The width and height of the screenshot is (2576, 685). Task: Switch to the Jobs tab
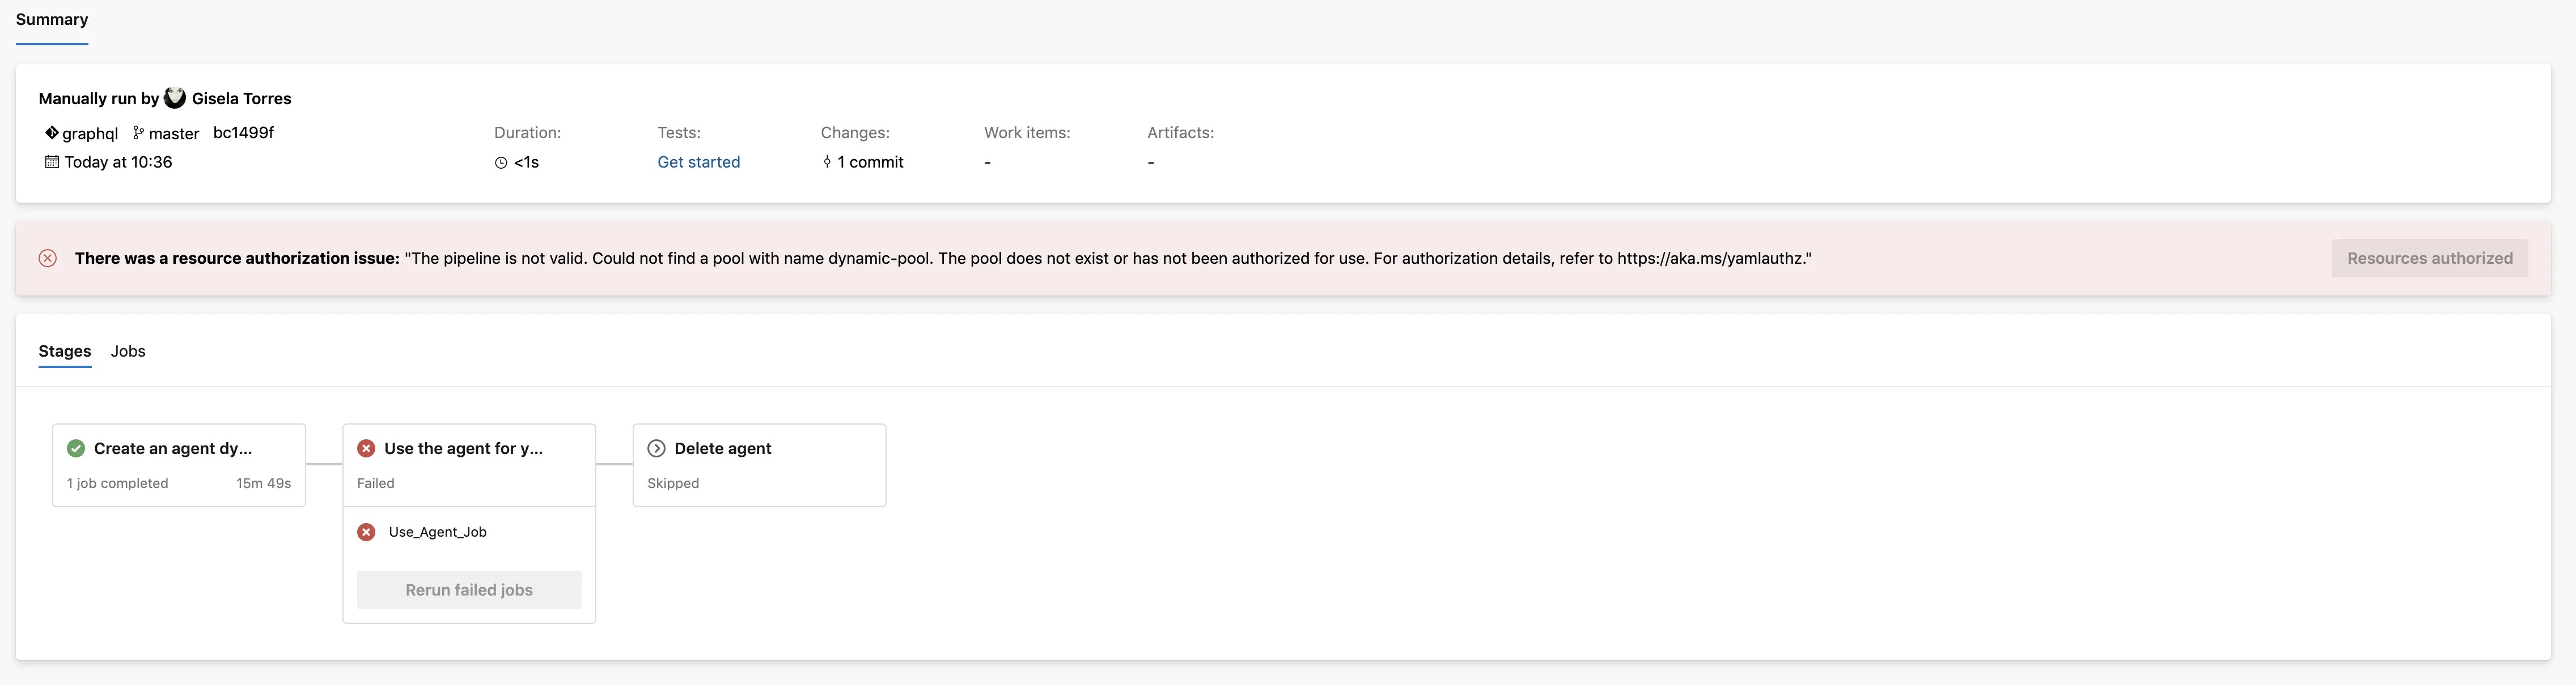128,350
